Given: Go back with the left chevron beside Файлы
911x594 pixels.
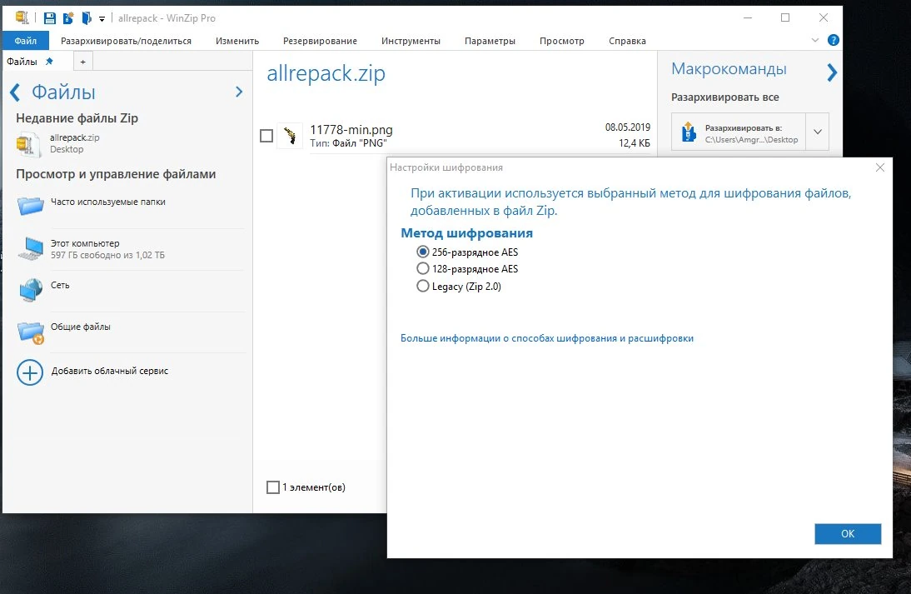Looking at the screenshot, I should (15, 92).
